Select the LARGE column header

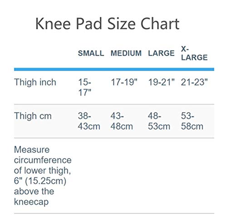tap(161, 53)
